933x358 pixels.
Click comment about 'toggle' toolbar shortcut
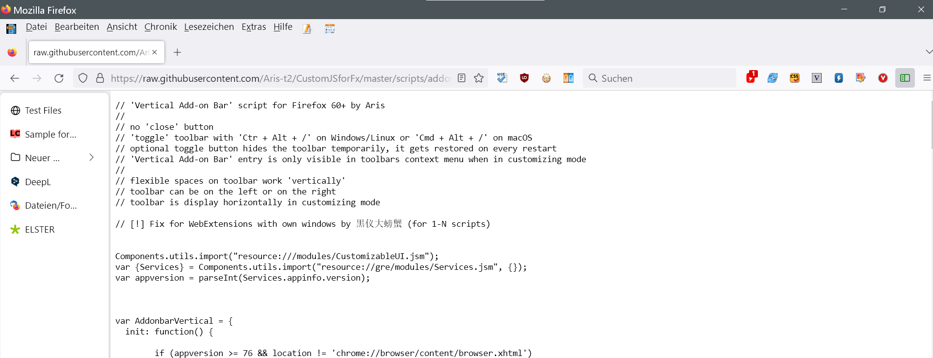(324, 138)
